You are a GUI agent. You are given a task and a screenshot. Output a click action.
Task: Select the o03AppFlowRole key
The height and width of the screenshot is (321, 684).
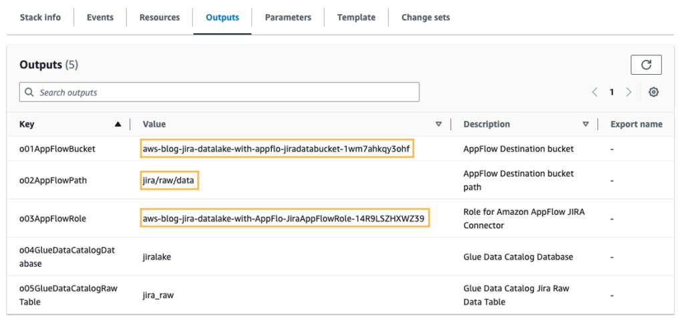(x=52, y=218)
